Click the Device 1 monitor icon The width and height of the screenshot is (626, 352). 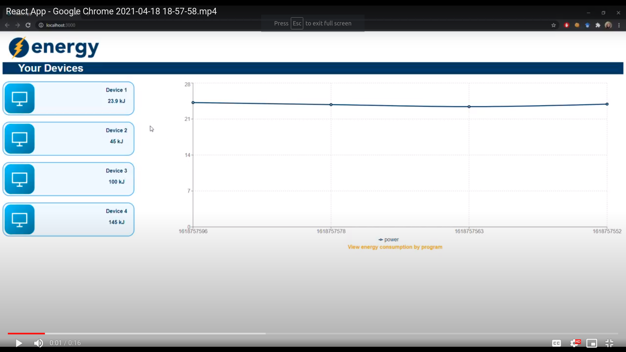20,98
